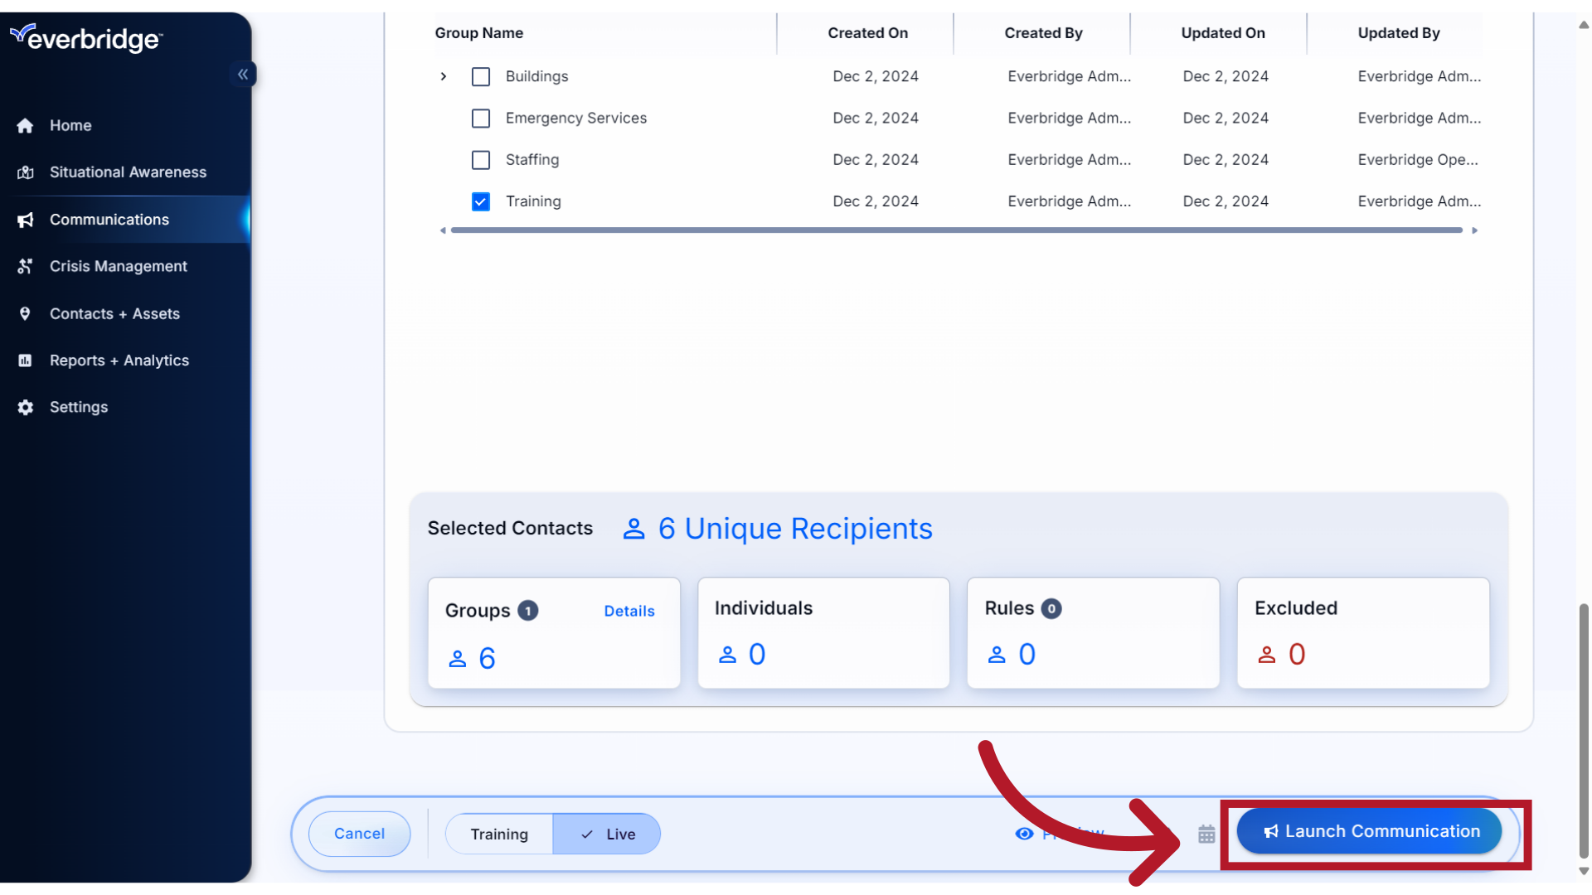Click the Launch Communication button
Viewport: 1592px width, 895px height.
click(x=1369, y=830)
